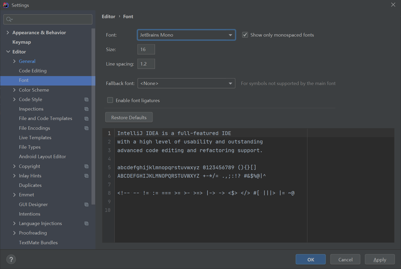The image size is (401, 269).
Task: Select Keymap in the settings tree
Action: [21, 42]
